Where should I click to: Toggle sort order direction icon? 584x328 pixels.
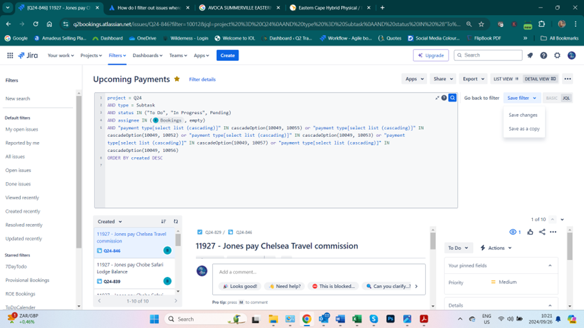pyautogui.click(x=164, y=221)
